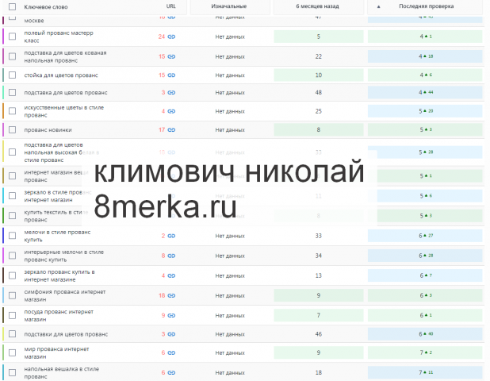Click URL count 24 for 'полеый прованс' row
The image size is (490, 381).
(x=162, y=37)
